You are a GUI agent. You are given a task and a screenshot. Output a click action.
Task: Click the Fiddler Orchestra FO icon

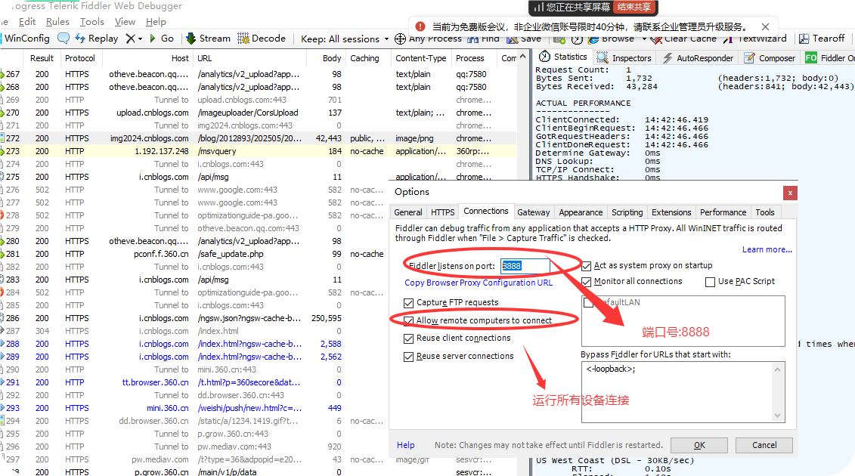(x=811, y=57)
